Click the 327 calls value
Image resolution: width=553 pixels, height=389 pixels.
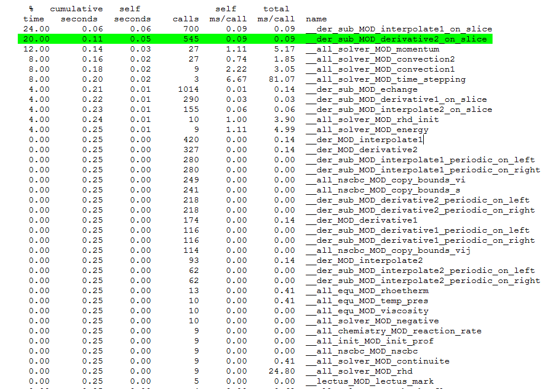191,150
